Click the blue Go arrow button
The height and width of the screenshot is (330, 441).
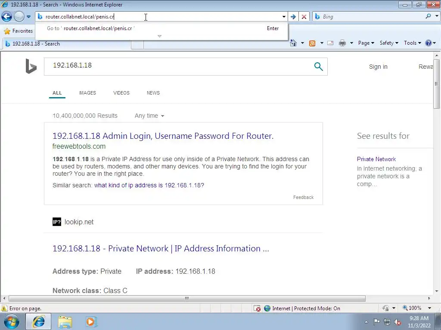[293, 17]
